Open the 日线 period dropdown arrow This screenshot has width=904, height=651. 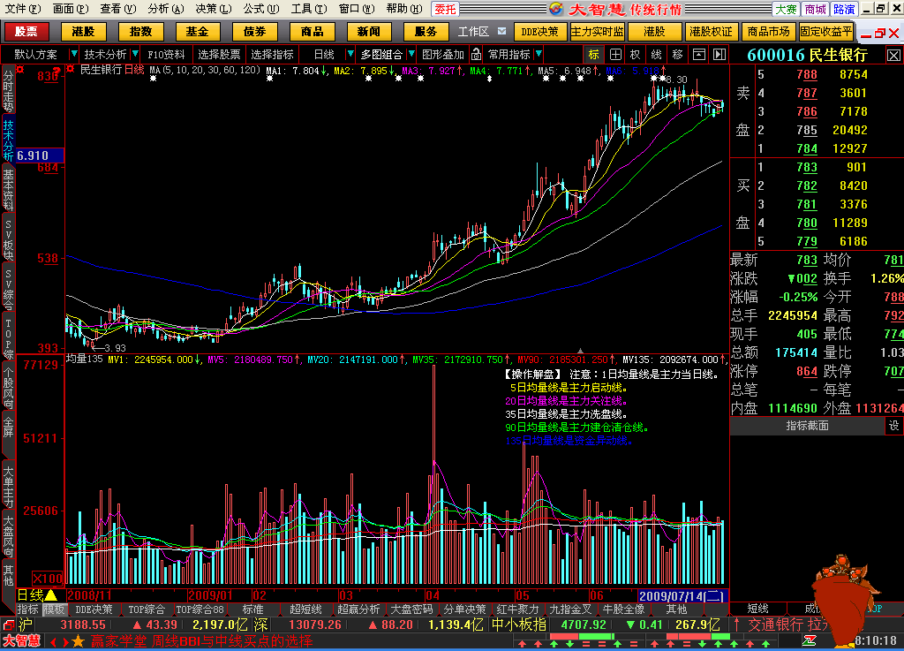(x=350, y=54)
